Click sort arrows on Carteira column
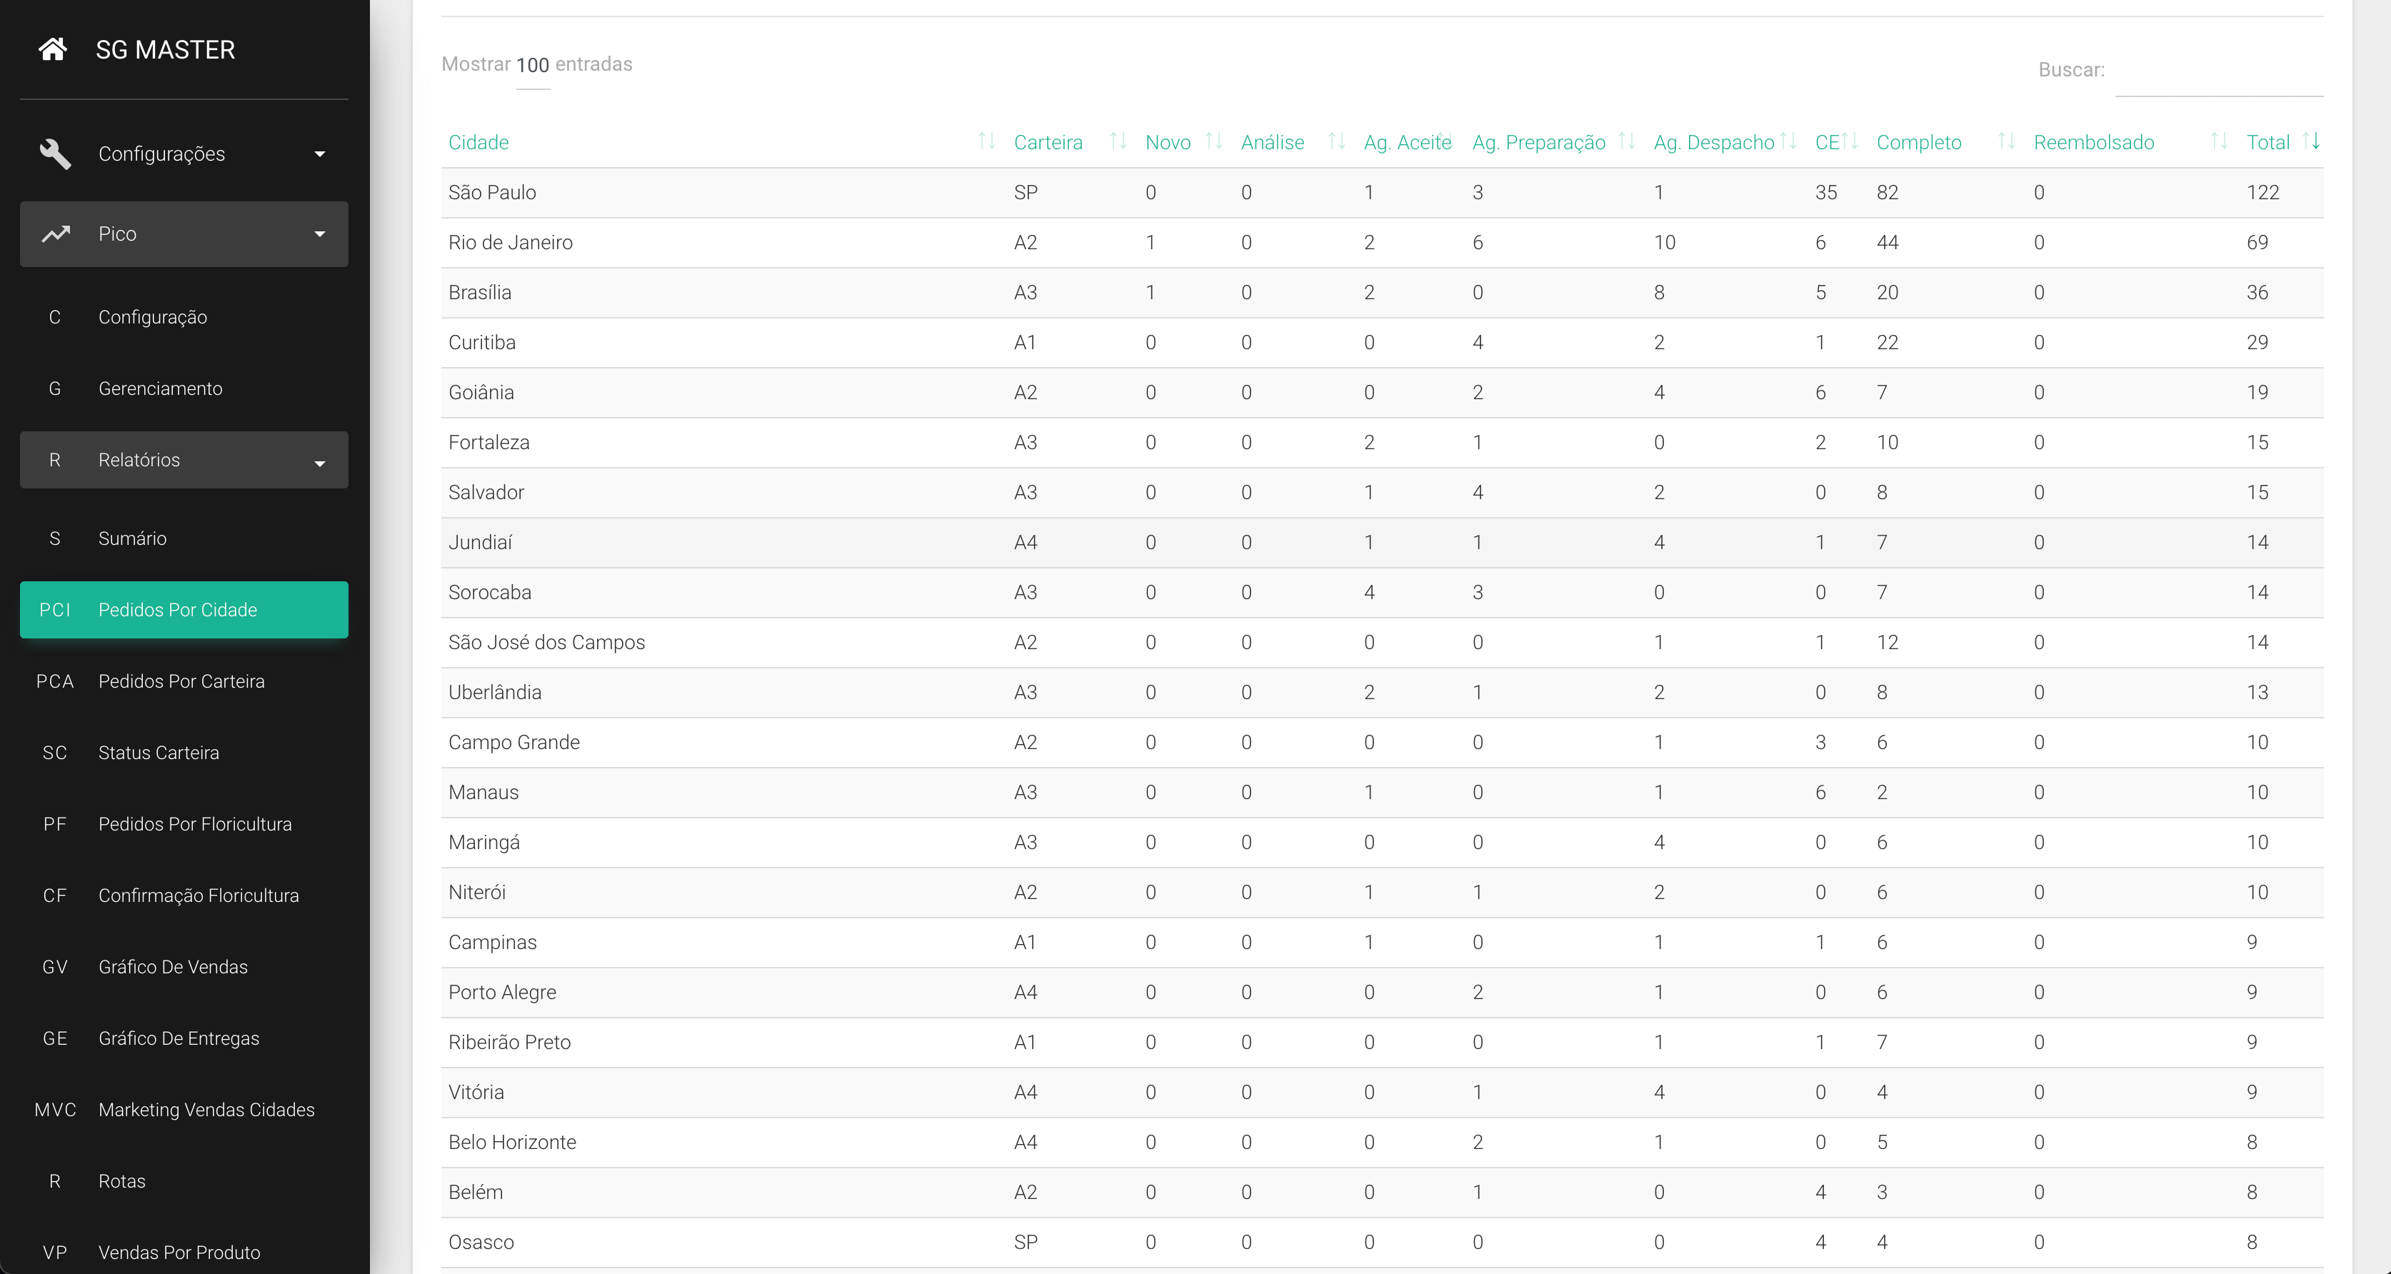 (x=1118, y=141)
